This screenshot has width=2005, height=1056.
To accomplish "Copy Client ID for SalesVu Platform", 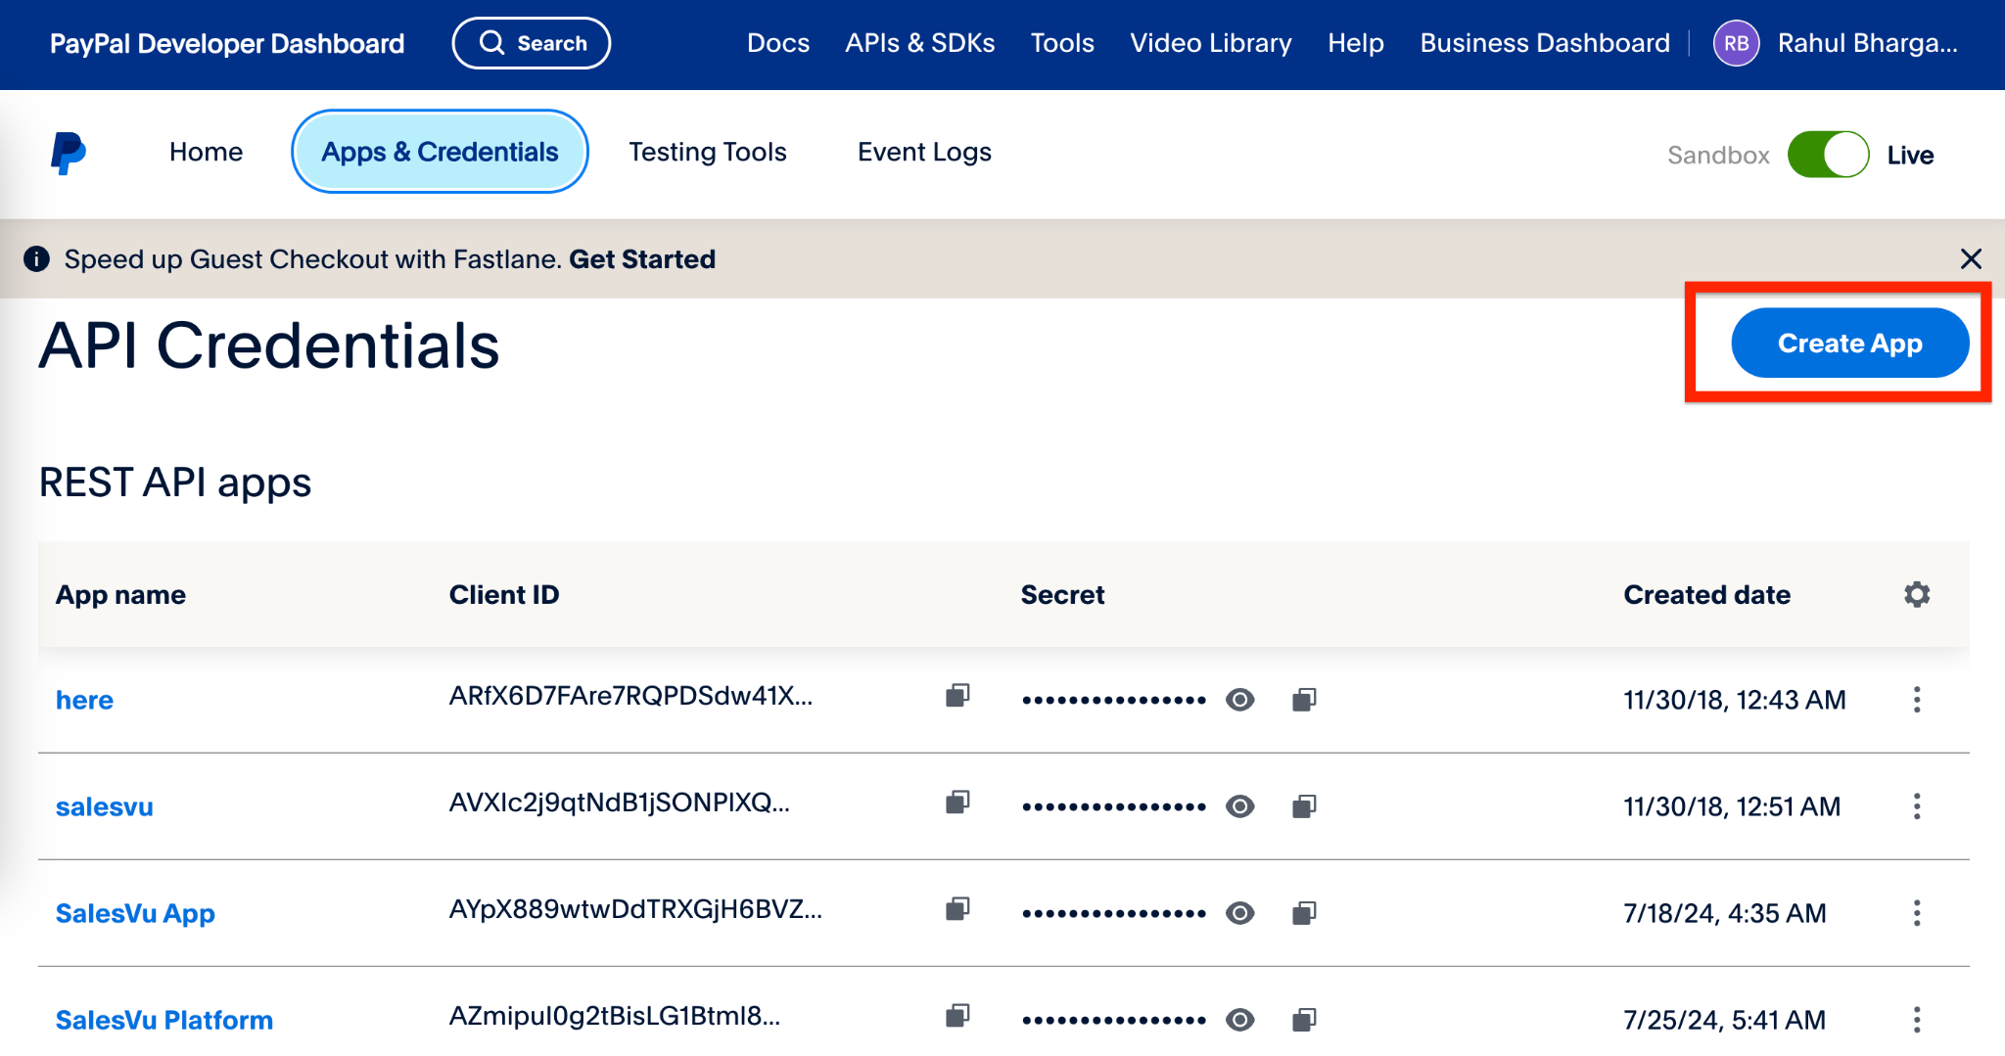I will click(957, 1016).
